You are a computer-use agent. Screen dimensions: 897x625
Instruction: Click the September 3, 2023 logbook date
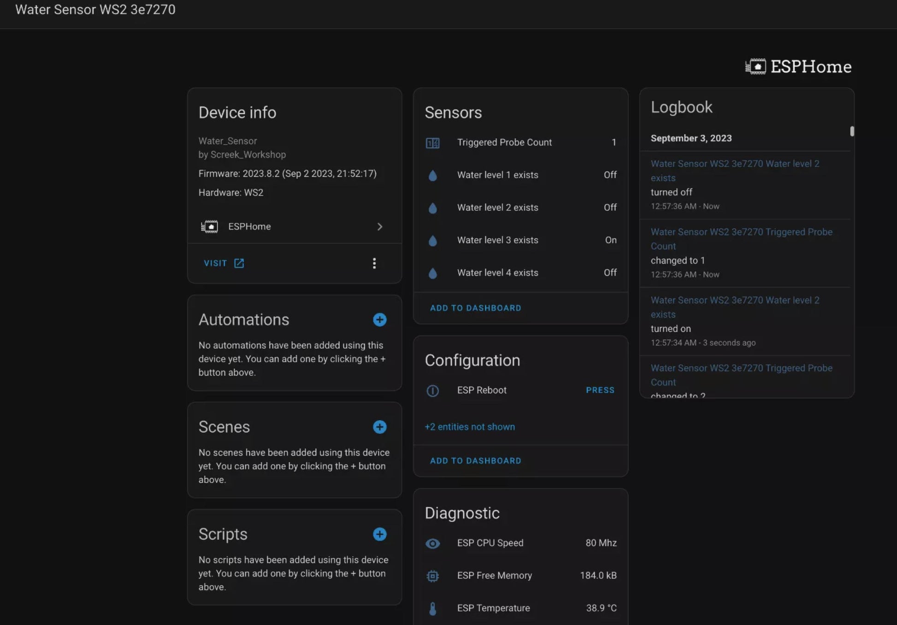pos(691,138)
